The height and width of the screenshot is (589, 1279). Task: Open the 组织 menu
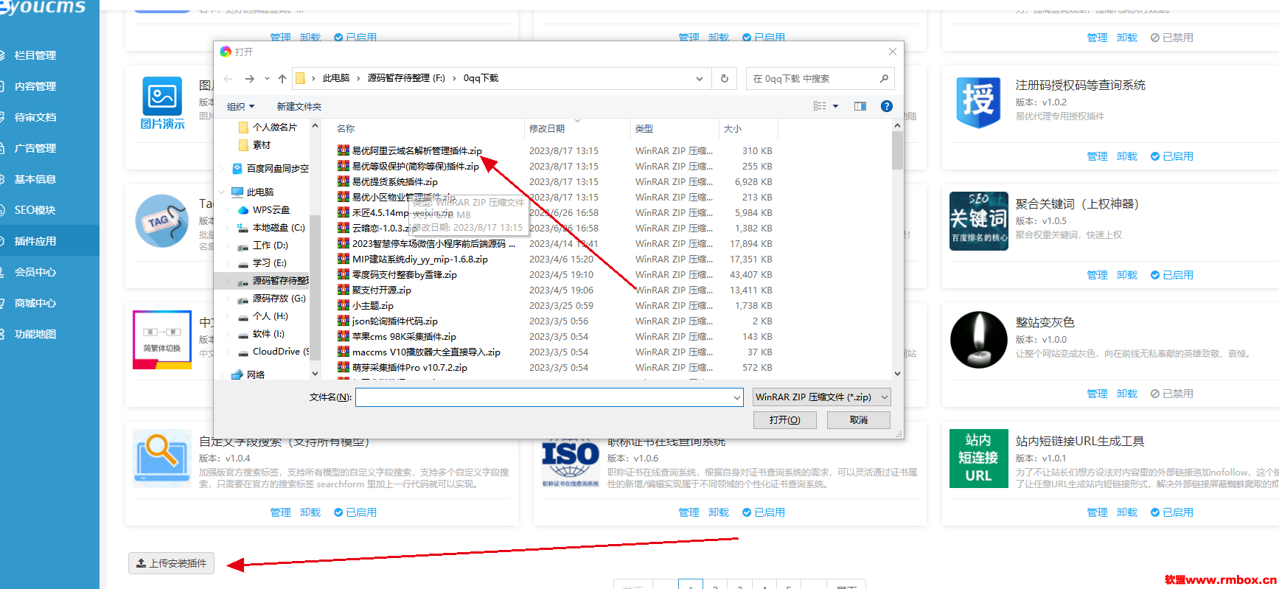click(240, 106)
